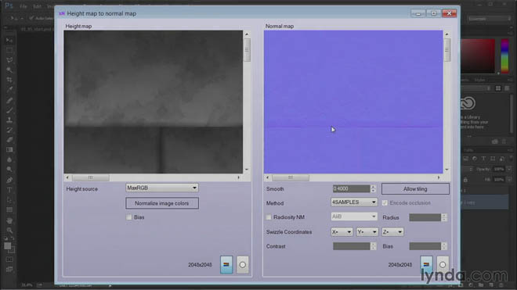Select the Eraser tool in Photoshop toolbar
This screenshot has width=517, height=290.
[x=9, y=140]
